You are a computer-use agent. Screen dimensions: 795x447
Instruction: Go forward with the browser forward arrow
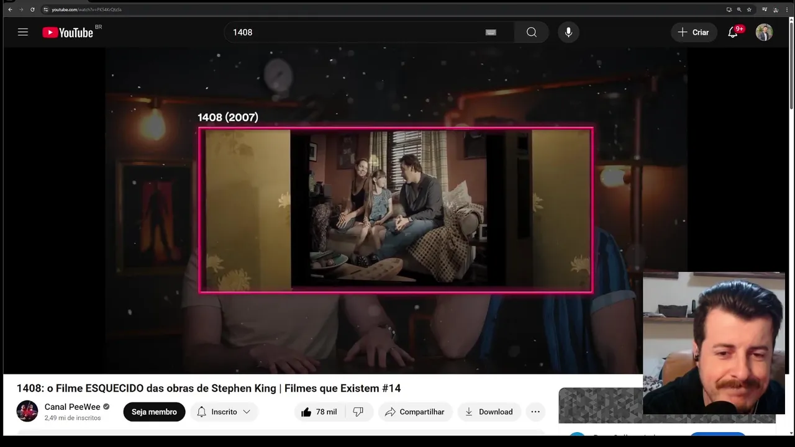click(x=21, y=9)
